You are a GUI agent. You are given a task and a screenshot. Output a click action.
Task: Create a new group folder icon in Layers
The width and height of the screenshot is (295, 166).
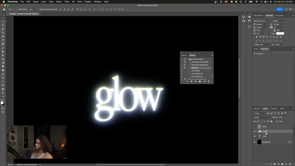coord(282,164)
